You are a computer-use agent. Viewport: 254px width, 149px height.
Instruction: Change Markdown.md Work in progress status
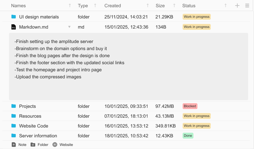[x=197, y=27]
